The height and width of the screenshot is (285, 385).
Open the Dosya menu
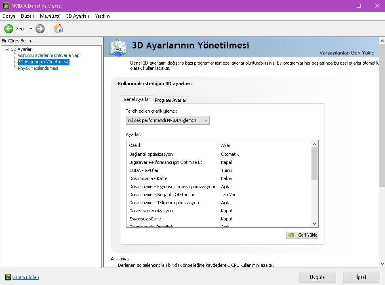pos(9,16)
